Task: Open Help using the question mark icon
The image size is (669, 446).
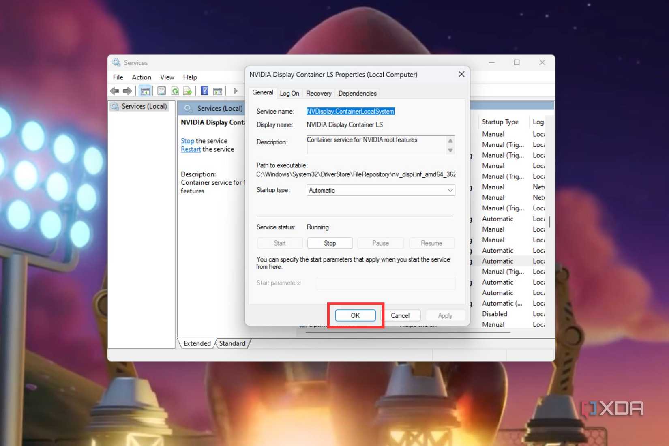Action: [204, 90]
